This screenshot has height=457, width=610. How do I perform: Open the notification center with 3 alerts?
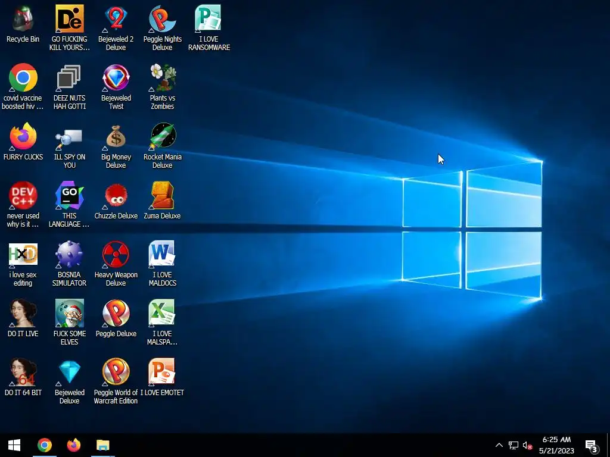[x=592, y=446]
